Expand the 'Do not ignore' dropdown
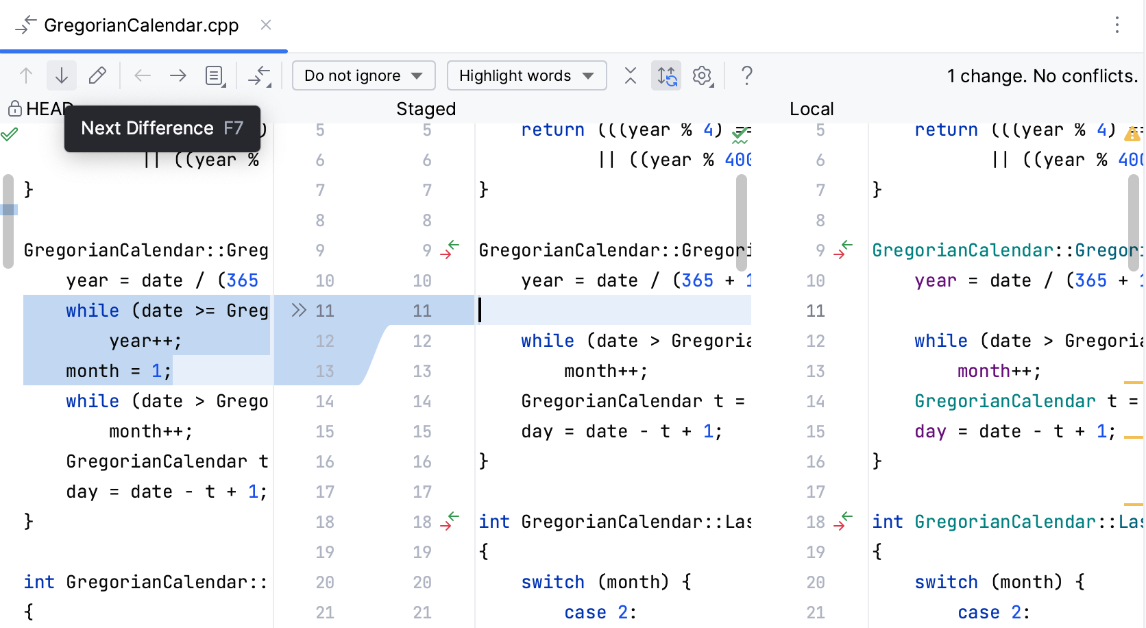This screenshot has height=628, width=1146. click(x=363, y=75)
